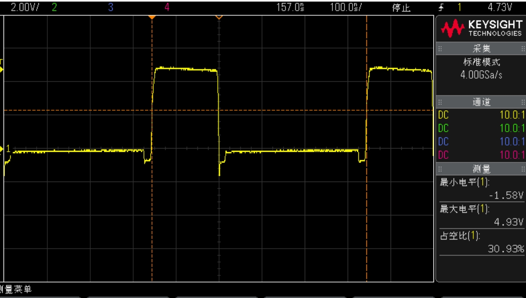Click the yellow channel 1 DC coupling row
Screen dimensions: 526x298
(481, 115)
